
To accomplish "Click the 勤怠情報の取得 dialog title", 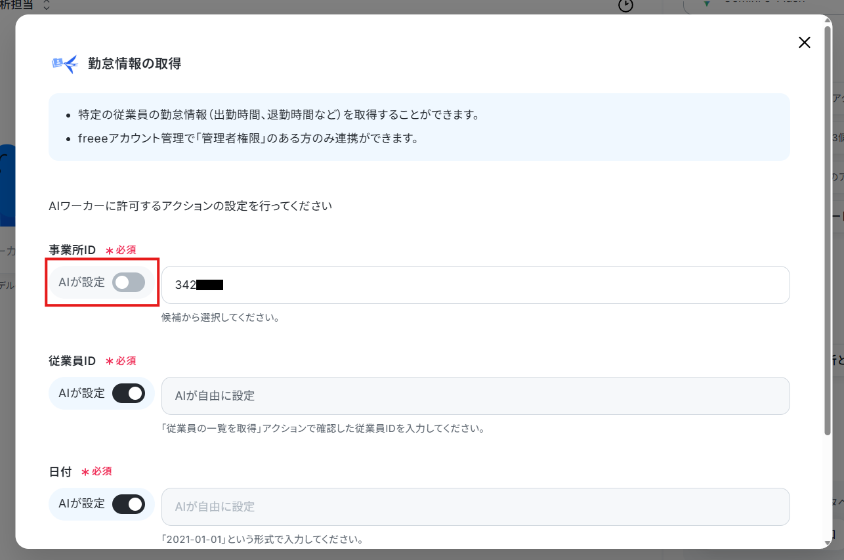I will [135, 64].
